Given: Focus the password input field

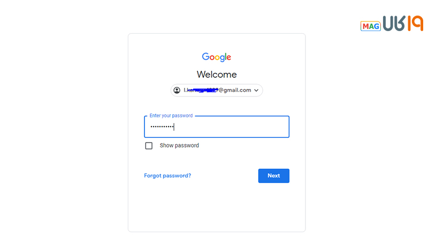Looking at the screenshot, I should (x=230, y=127).
